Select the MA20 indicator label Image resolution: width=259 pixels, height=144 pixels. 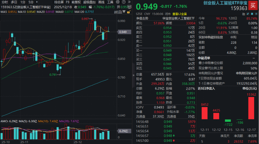[45, 12]
